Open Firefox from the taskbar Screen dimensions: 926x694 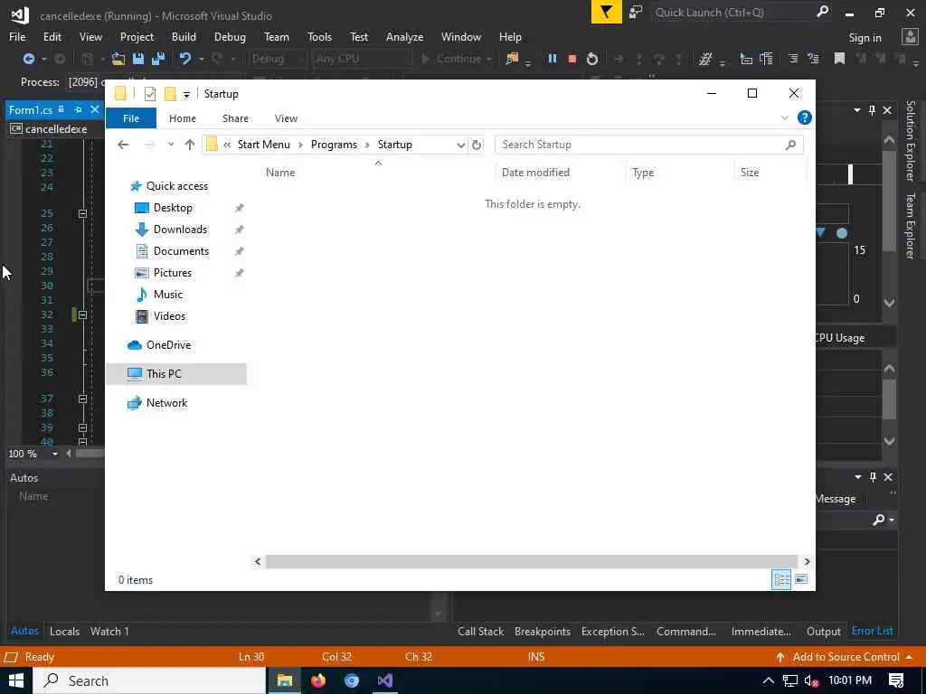click(318, 680)
